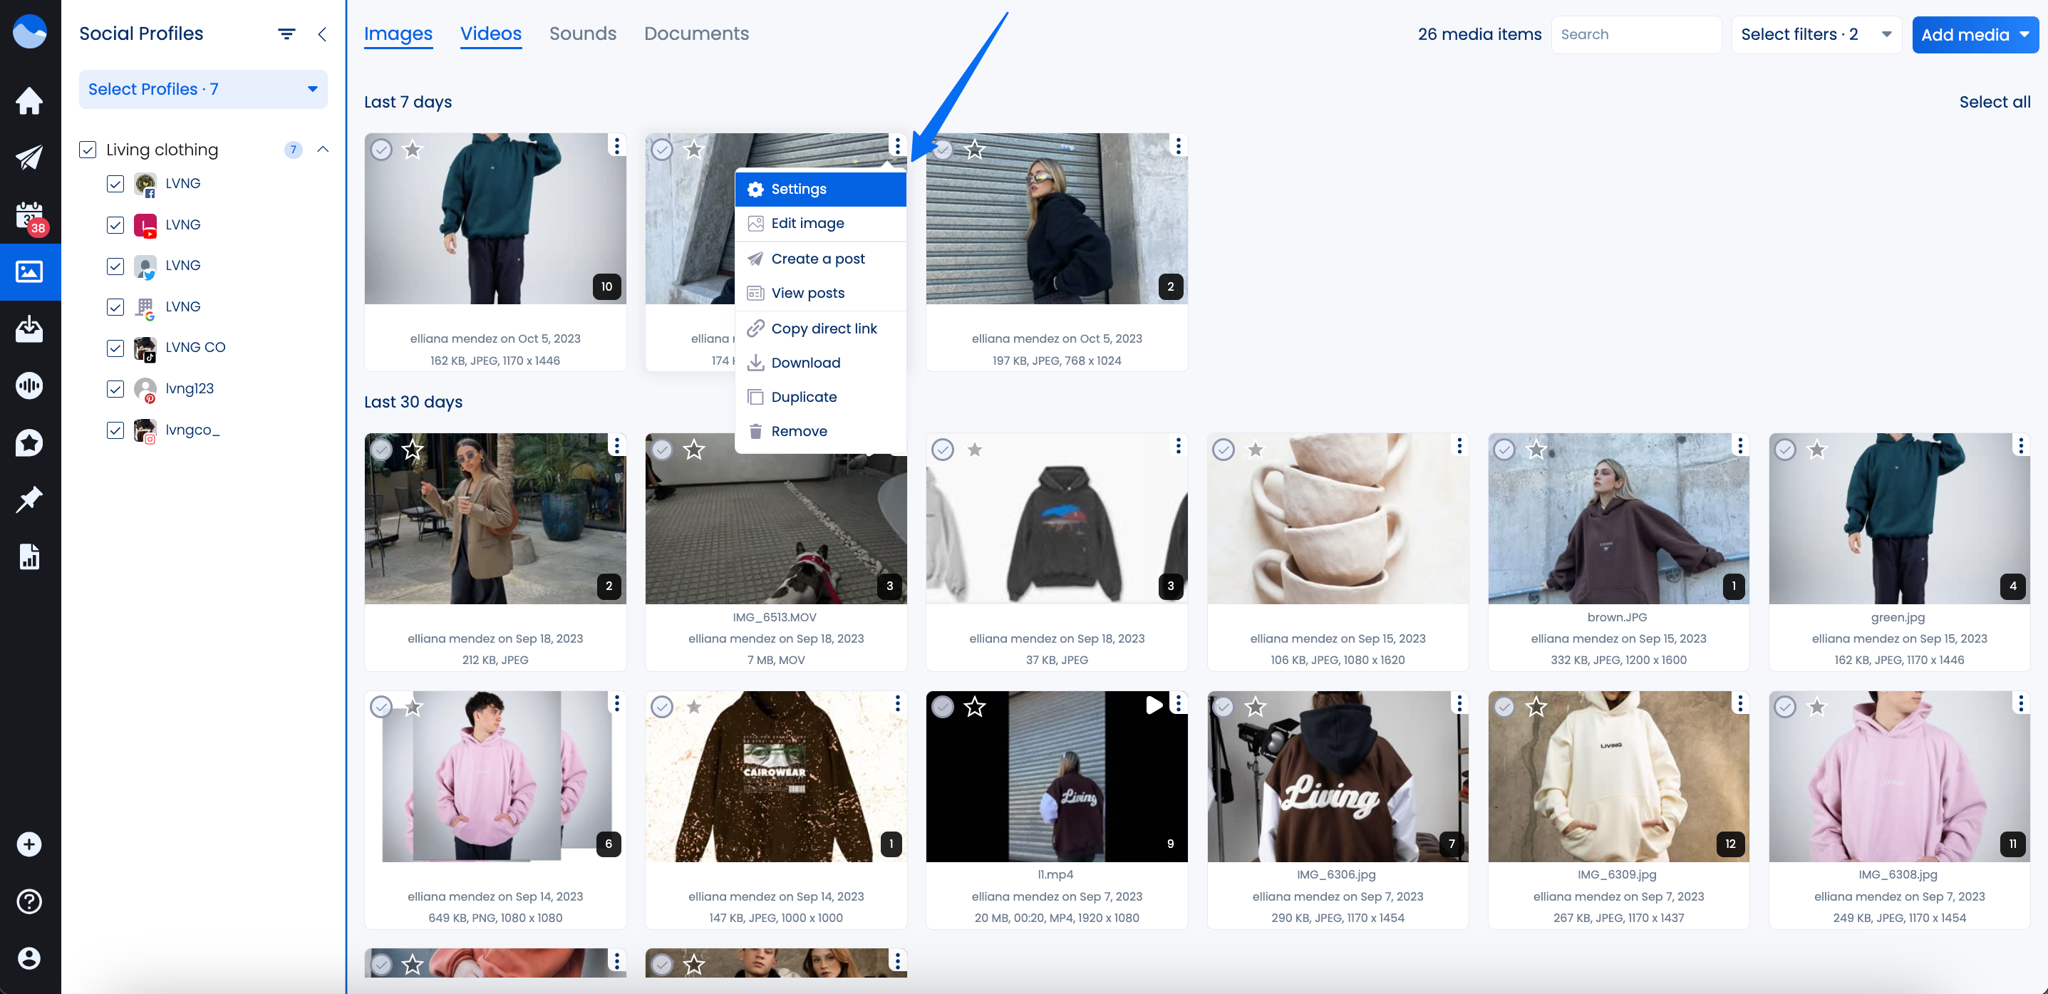
Task: Open the user account icon
Action: click(x=29, y=958)
